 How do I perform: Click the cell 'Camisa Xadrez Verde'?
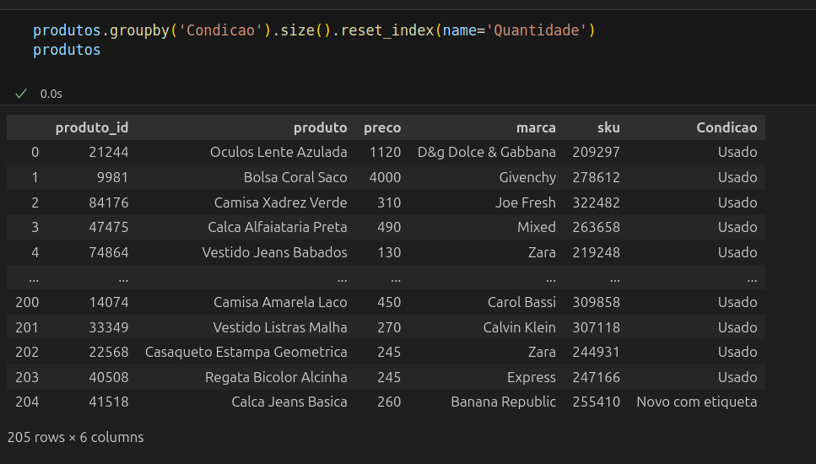tap(280, 202)
